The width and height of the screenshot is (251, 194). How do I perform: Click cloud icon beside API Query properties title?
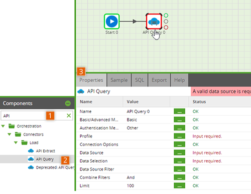[81, 91]
